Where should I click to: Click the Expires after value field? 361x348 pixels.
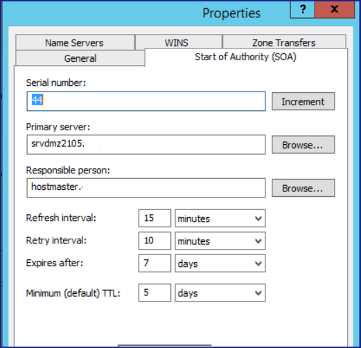pyautogui.click(x=155, y=263)
